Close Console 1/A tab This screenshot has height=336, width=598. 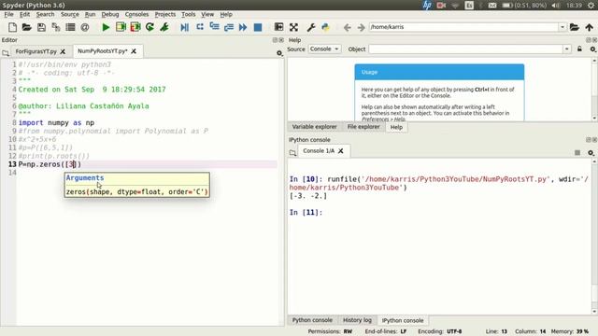[340, 151]
